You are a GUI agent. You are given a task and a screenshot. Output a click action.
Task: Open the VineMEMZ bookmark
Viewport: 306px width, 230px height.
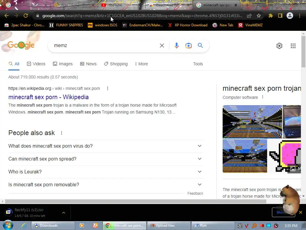coord(251,25)
